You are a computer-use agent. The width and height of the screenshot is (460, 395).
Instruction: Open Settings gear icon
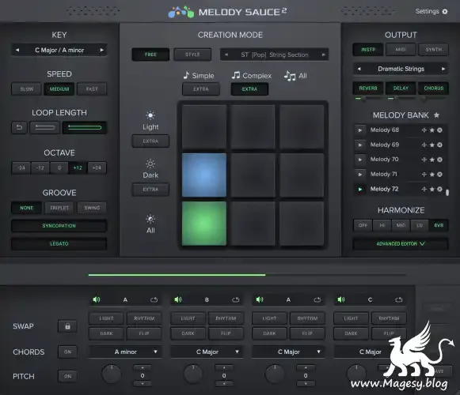[x=445, y=11]
